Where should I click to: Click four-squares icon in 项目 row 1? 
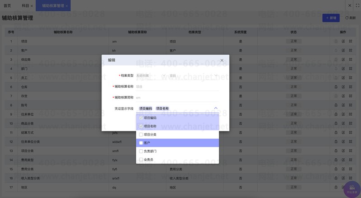point(351,41)
